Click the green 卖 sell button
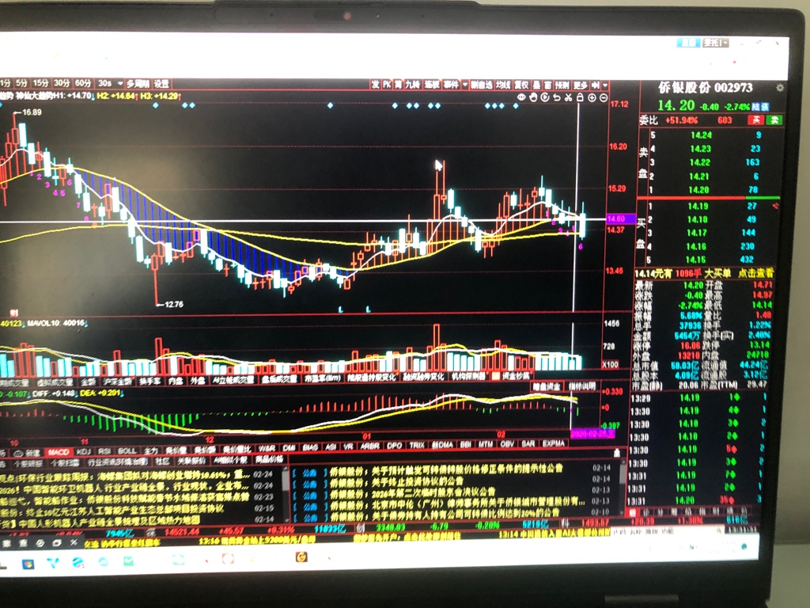Image resolution: width=810 pixels, height=608 pixels. [774, 120]
